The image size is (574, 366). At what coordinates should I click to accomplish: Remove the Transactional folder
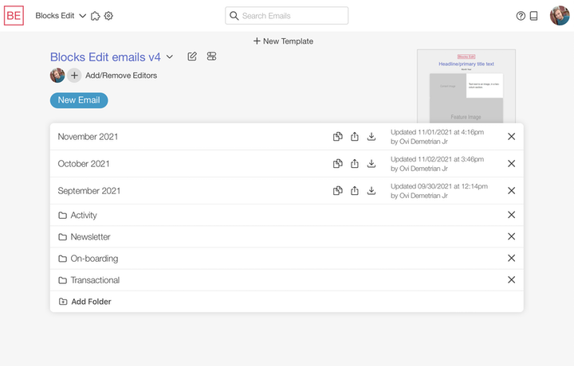coord(511,280)
